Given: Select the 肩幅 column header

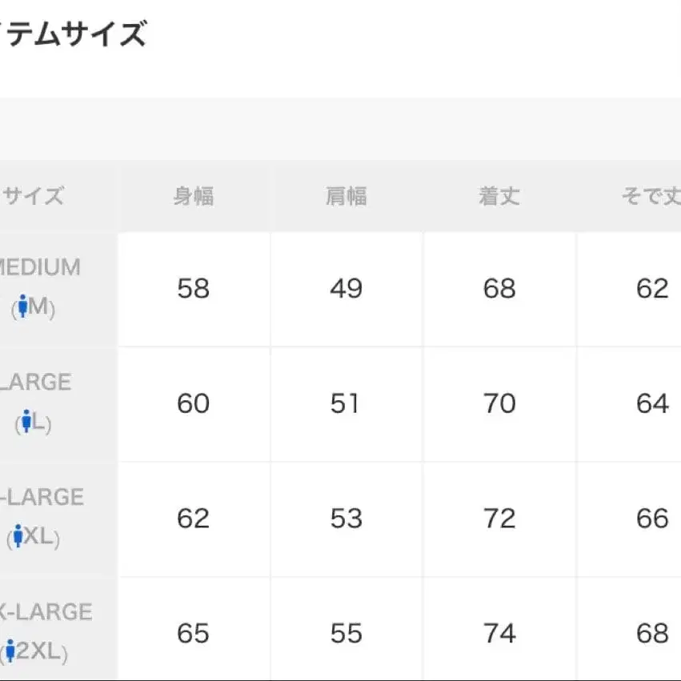Looking at the screenshot, I should point(347,196).
